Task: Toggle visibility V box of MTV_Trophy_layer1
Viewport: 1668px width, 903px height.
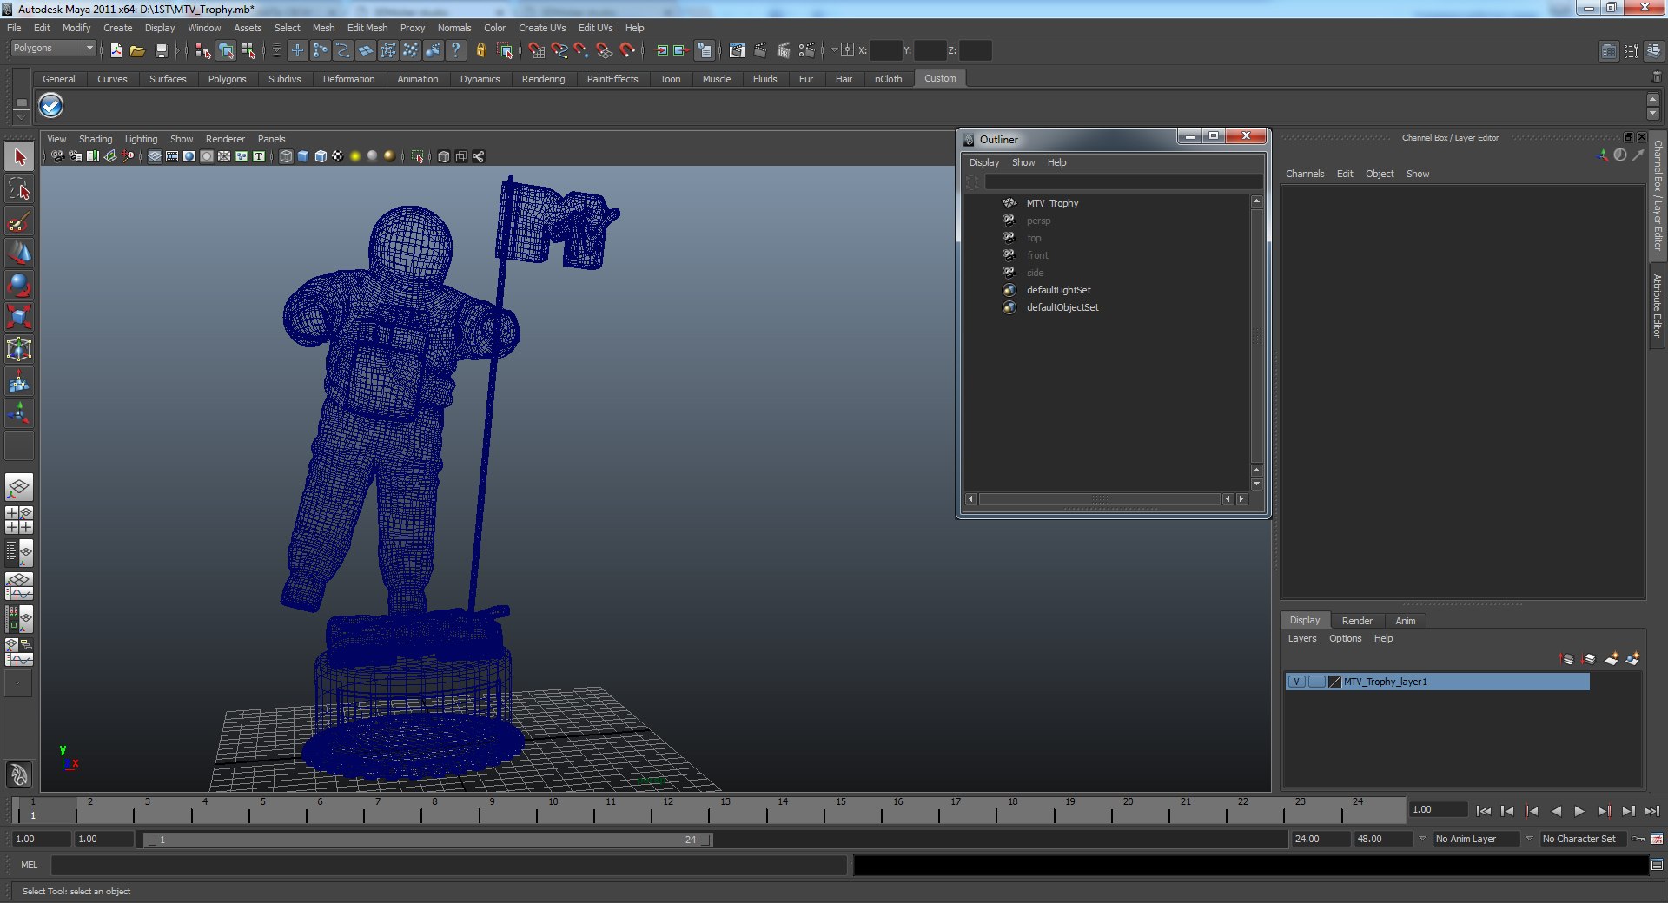Action: [1296, 682]
